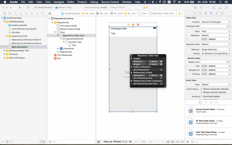Open the table Style Plain dropdown
This screenshot has height=145, width=232.
(216, 31)
